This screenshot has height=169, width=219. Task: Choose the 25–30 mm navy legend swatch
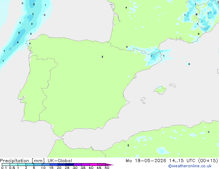70,165
